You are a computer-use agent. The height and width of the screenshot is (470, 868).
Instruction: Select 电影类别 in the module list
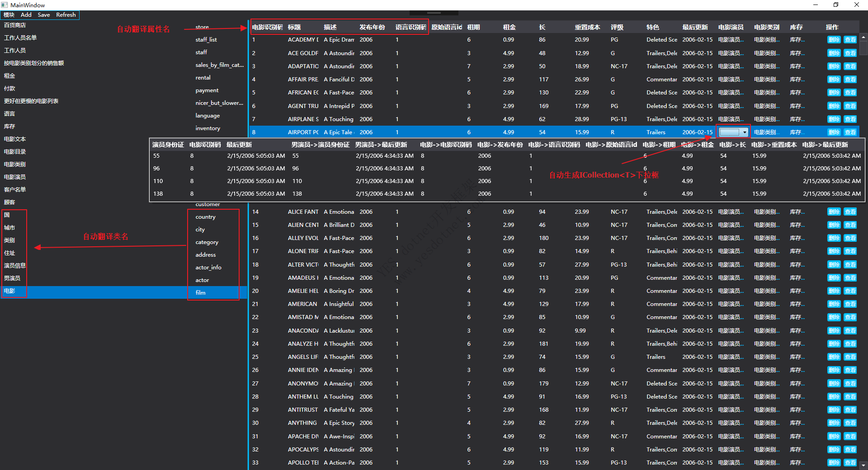[x=15, y=164]
